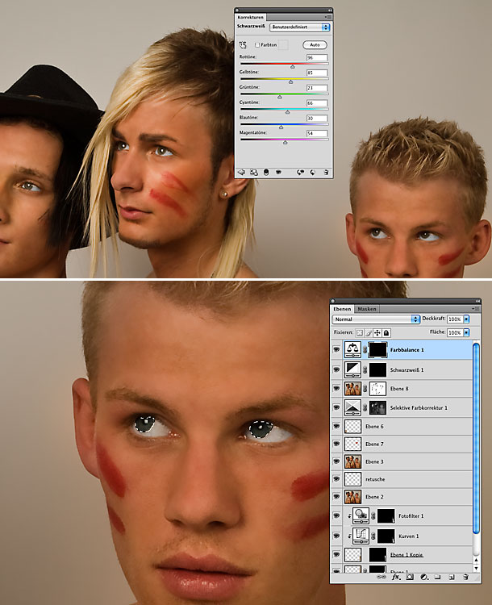Hide the Ebene 7 layer
This screenshot has height=605, width=492.
tap(336, 444)
